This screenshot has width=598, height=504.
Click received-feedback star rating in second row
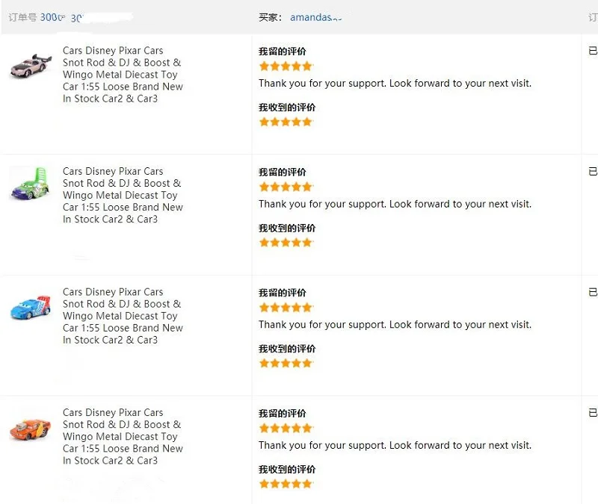286,243
